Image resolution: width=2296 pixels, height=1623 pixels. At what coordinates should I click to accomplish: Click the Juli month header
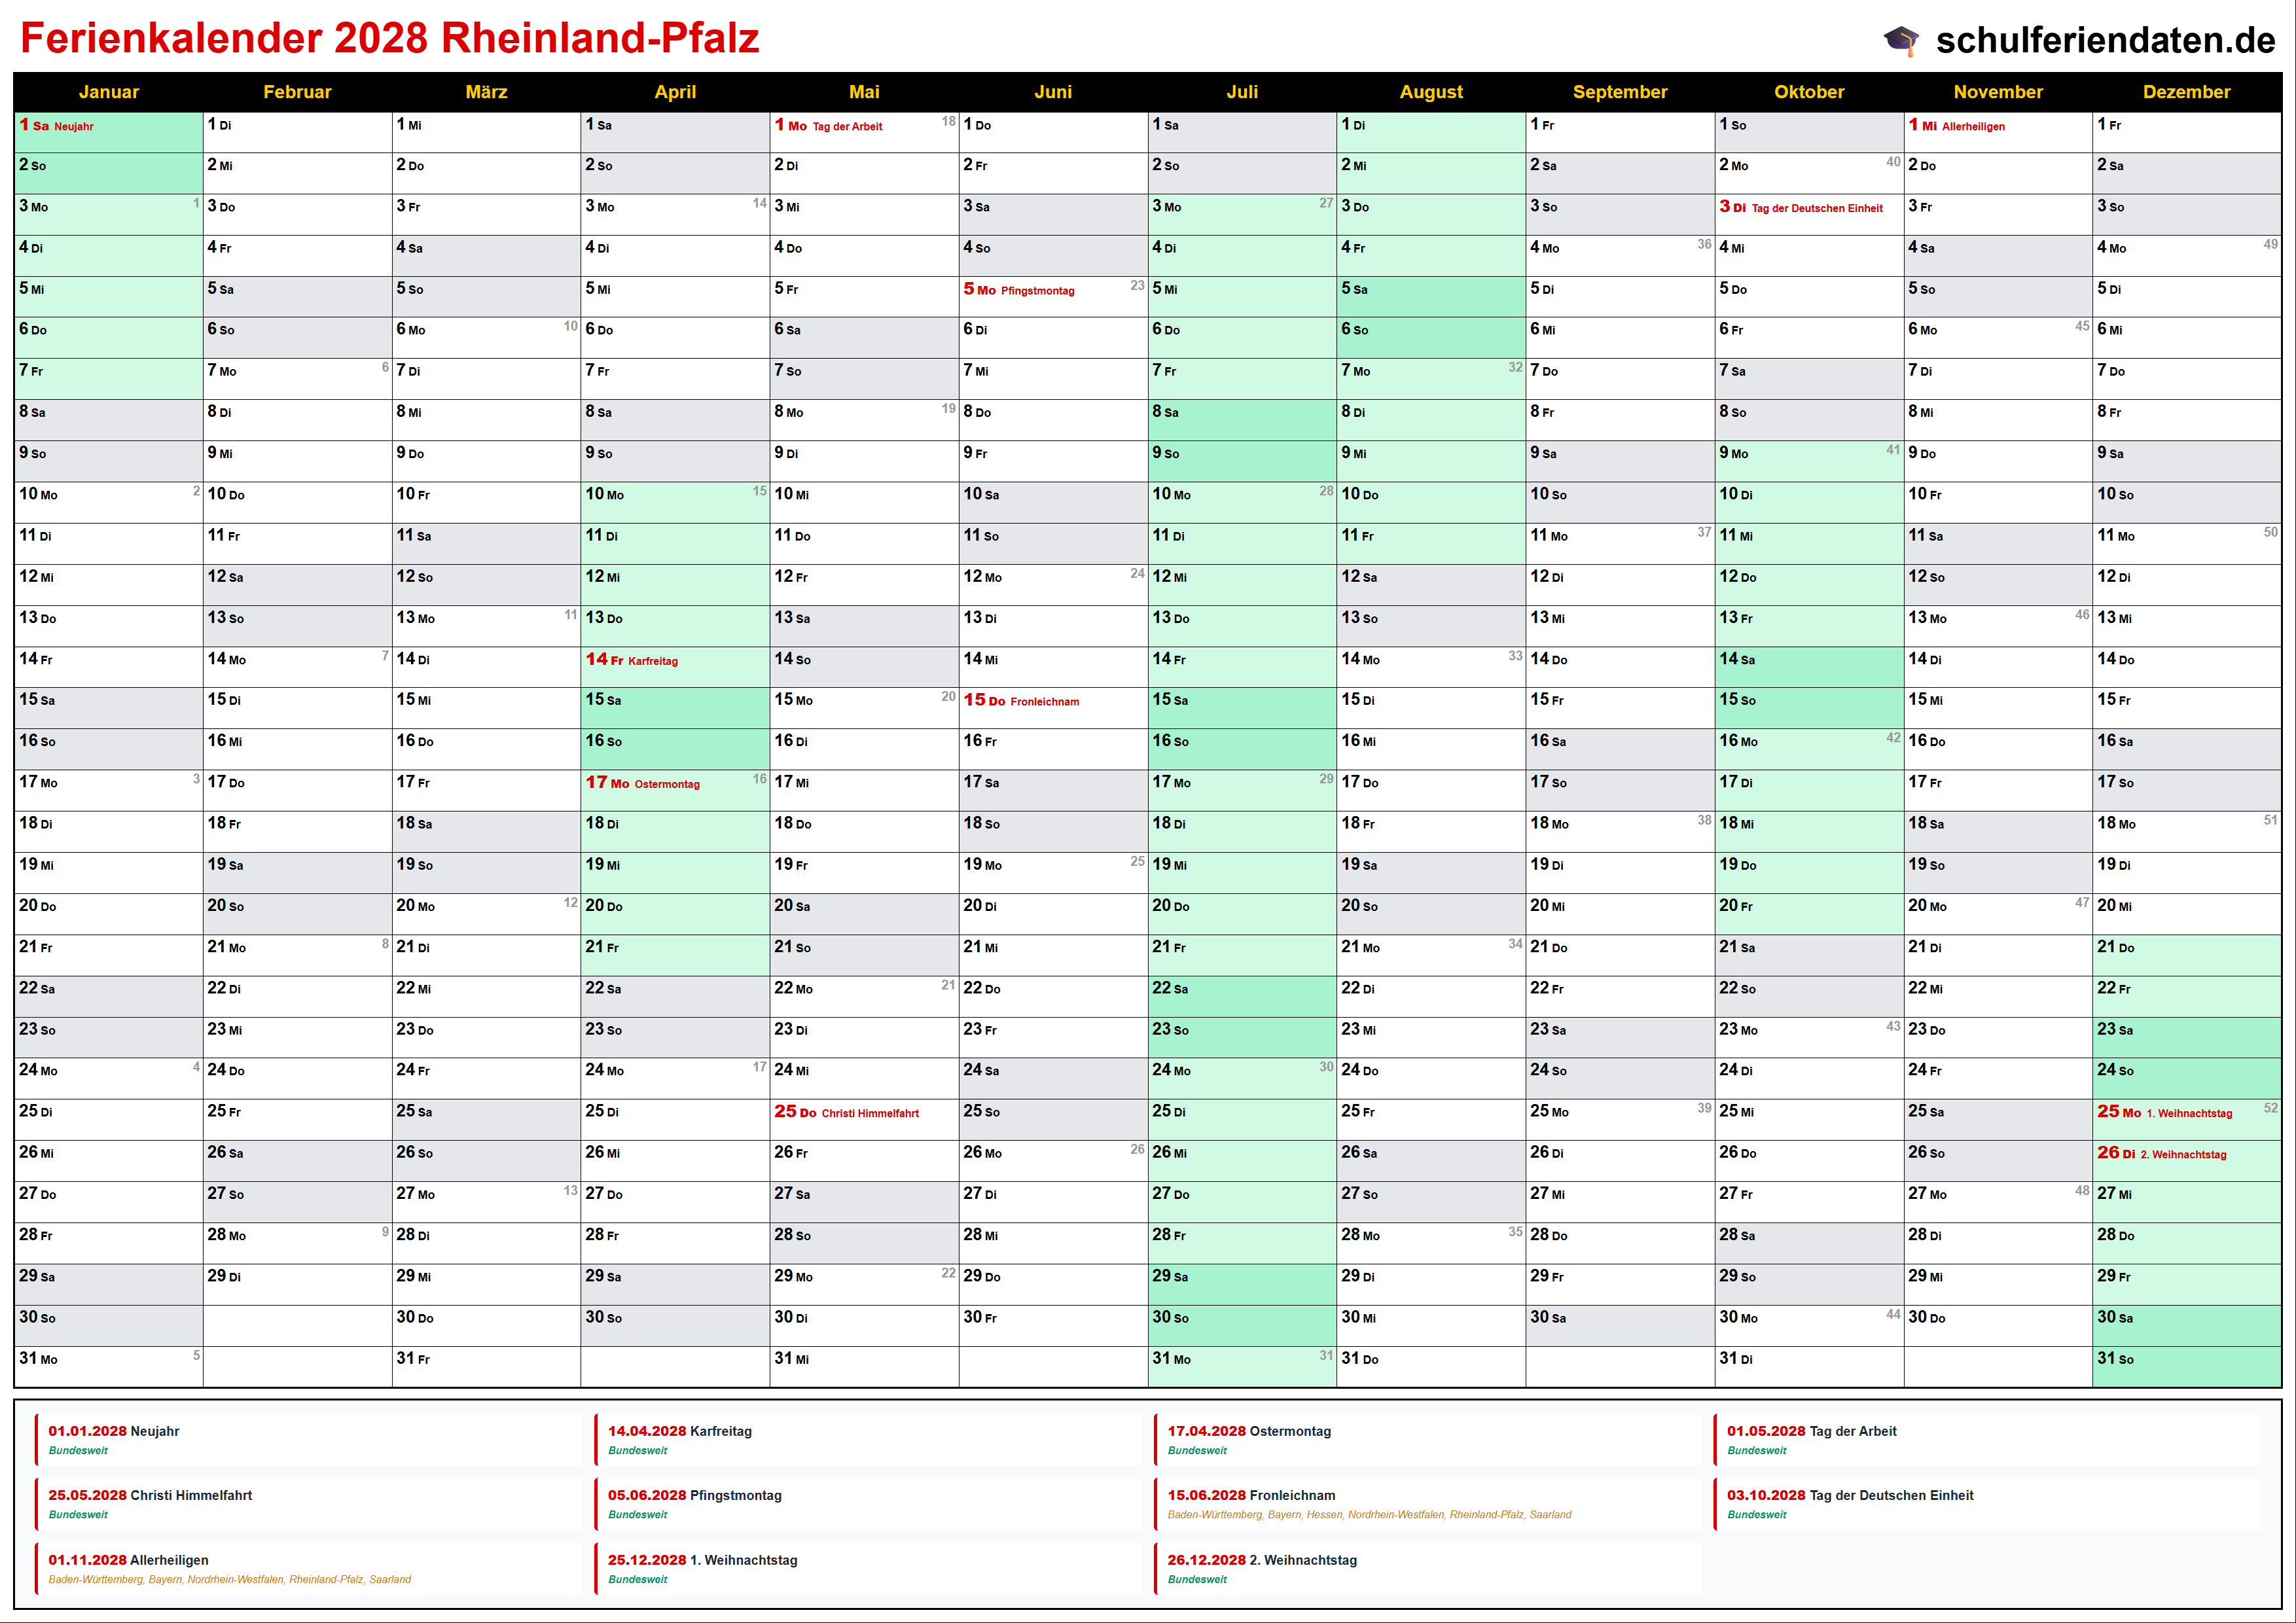(x=1242, y=92)
